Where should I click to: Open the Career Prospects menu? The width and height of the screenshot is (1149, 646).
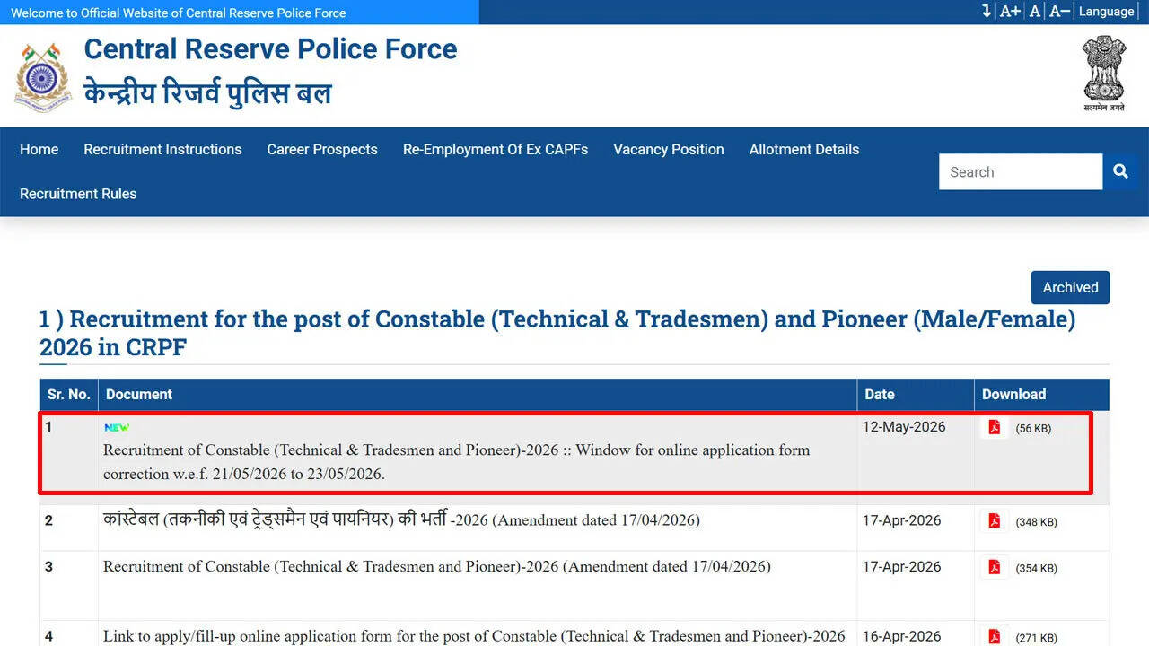[x=322, y=150]
